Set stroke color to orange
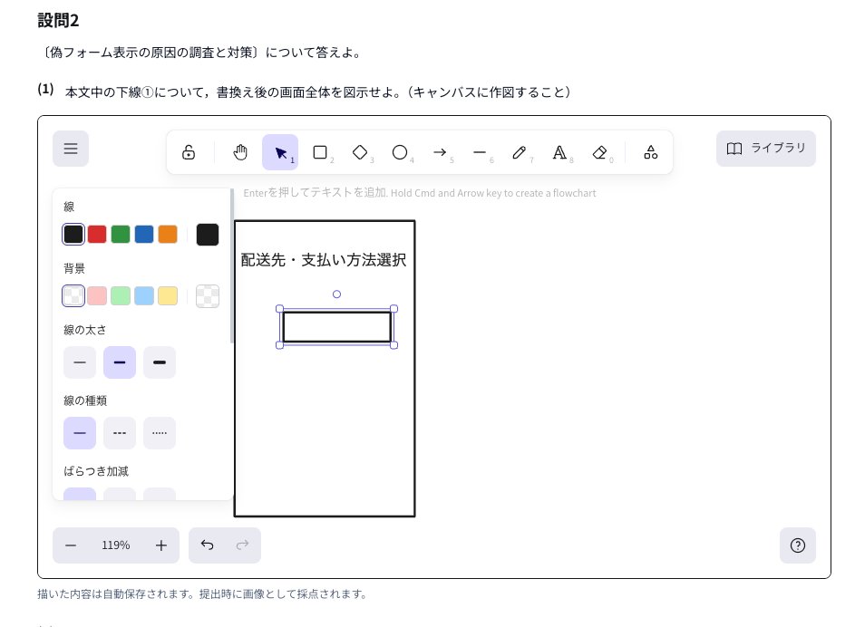The width and height of the screenshot is (855, 627). [x=168, y=235]
